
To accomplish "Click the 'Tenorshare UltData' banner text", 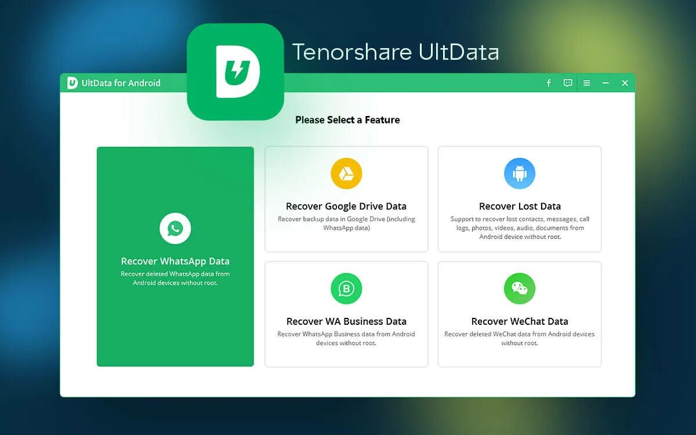I will click(x=396, y=52).
